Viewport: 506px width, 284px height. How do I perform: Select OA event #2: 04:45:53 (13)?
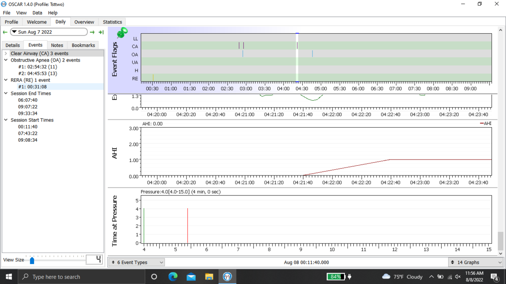37,74
